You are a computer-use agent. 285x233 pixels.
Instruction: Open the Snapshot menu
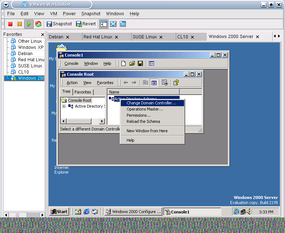pyautogui.click(x=91, y=14)
